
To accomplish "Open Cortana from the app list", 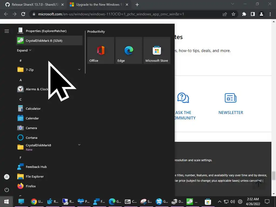I will [x=49, y=137].
